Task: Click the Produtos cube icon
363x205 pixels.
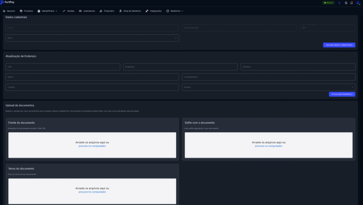Action: (x=21, y=11)
